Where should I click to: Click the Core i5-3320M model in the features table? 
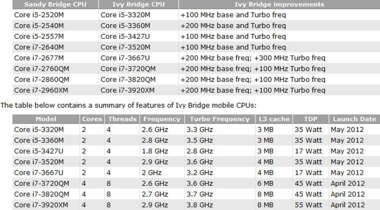coord(39,130)
